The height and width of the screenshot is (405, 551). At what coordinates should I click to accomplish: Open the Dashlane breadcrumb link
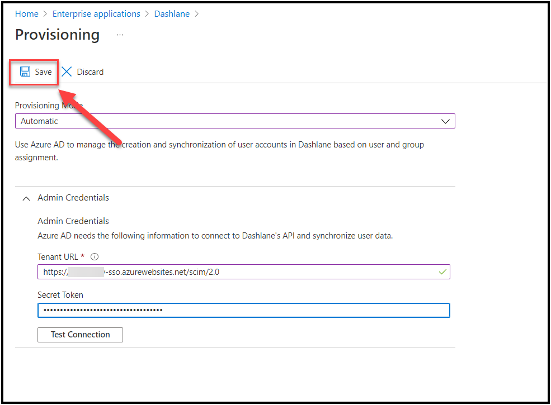point(172,14)
